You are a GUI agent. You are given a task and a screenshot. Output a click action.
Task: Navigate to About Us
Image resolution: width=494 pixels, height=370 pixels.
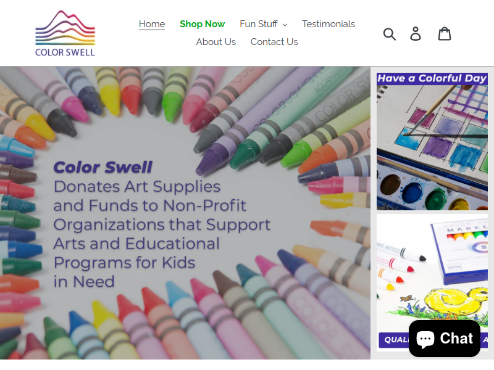[216, 42]
